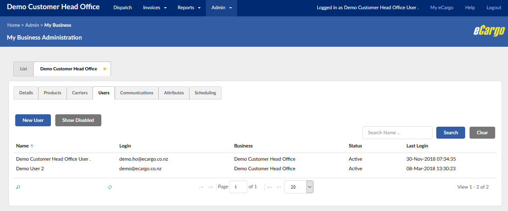This screenshot has width=508, height=211.
Task: Click the New User button
Action: point(33,120)
